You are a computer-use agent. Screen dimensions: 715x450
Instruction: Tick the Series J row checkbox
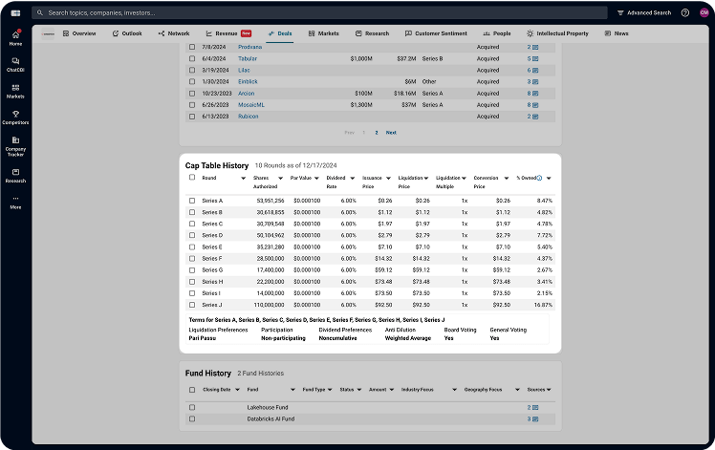pyautogui.click(x=192, y=304)
